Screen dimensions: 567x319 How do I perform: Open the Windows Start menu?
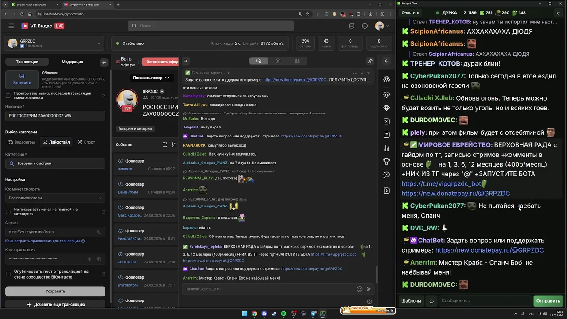coord(245,314)
